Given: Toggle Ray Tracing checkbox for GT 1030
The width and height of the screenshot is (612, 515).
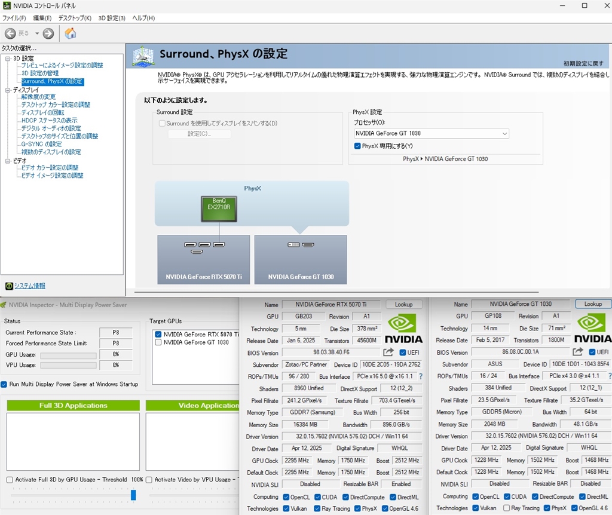Looking at the screenshot, I should pos(506,508).
